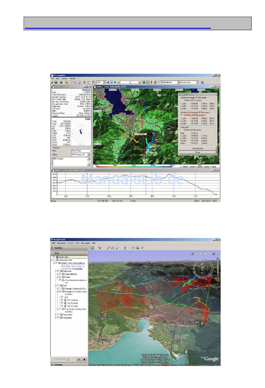
Task: Click the add placemark icon in Google Earth
Action: coord(100,248)
